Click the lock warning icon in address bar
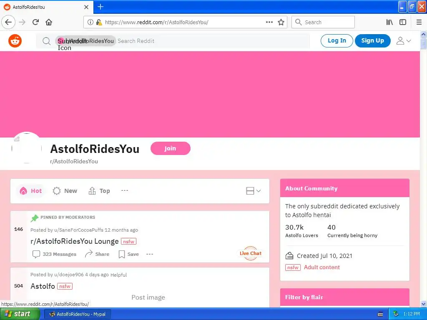 tap(99, 22)
